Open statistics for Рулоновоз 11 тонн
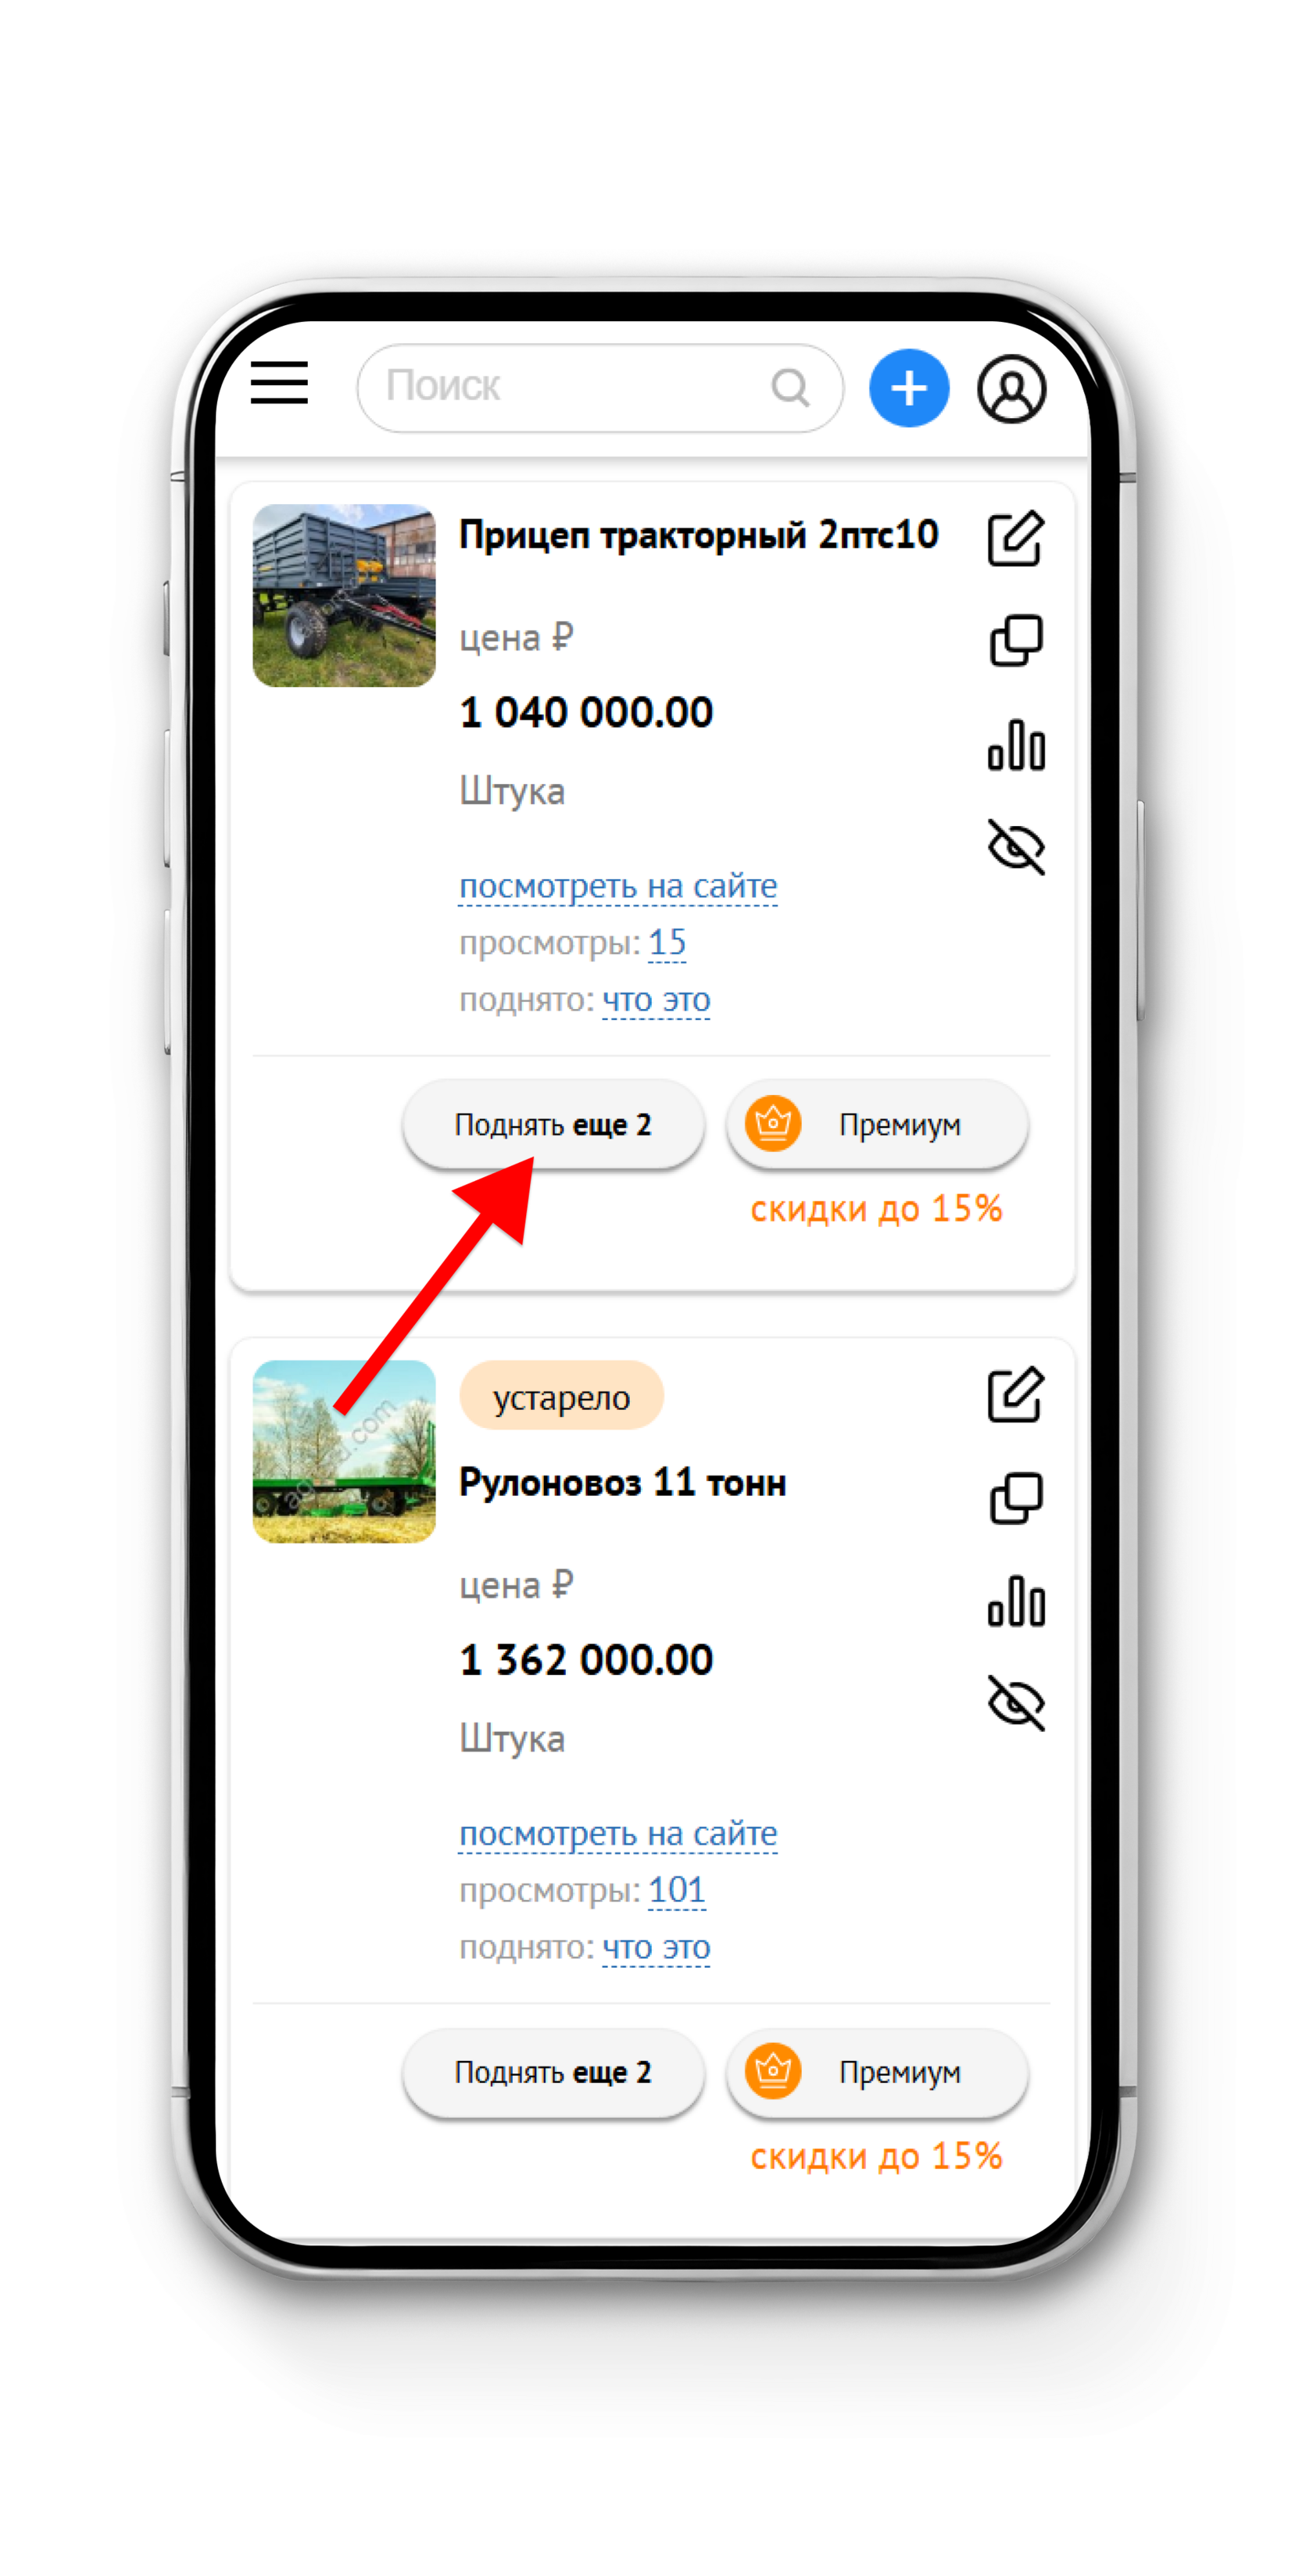1313x2576 pixels. tap(1016, 1601)
